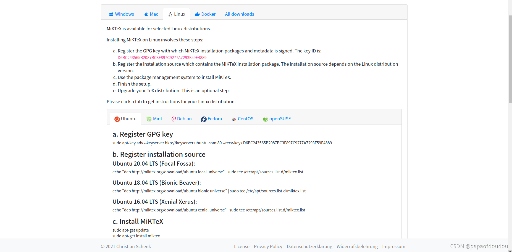Image resolution: width=512 pixels, height=252 pixels.
Task: Click the 'b. Register installation source' heading
Action: 159,154
